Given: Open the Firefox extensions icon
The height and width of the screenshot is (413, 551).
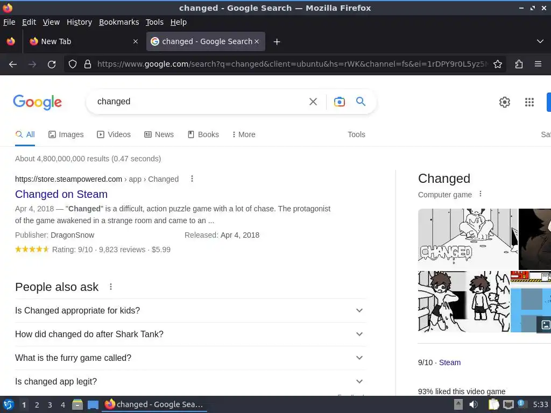Looking at the screenshot, I should (519, 65).
